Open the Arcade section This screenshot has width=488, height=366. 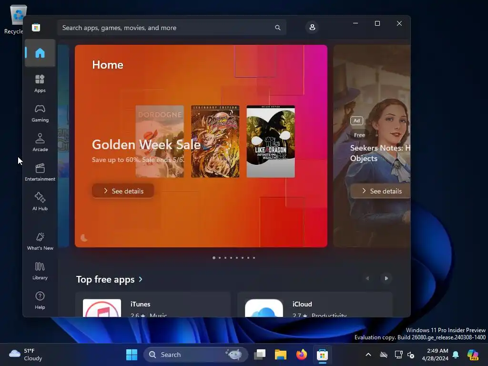point(40,142)
